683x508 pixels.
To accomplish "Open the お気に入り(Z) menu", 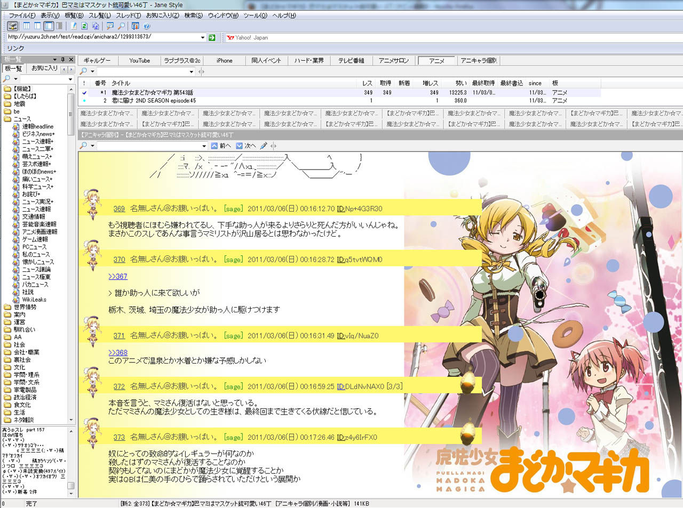I will point(162,15).
